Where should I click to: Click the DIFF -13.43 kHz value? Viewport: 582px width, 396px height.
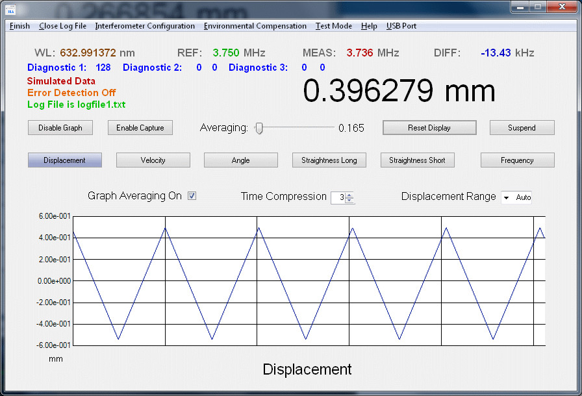point(496,53)
